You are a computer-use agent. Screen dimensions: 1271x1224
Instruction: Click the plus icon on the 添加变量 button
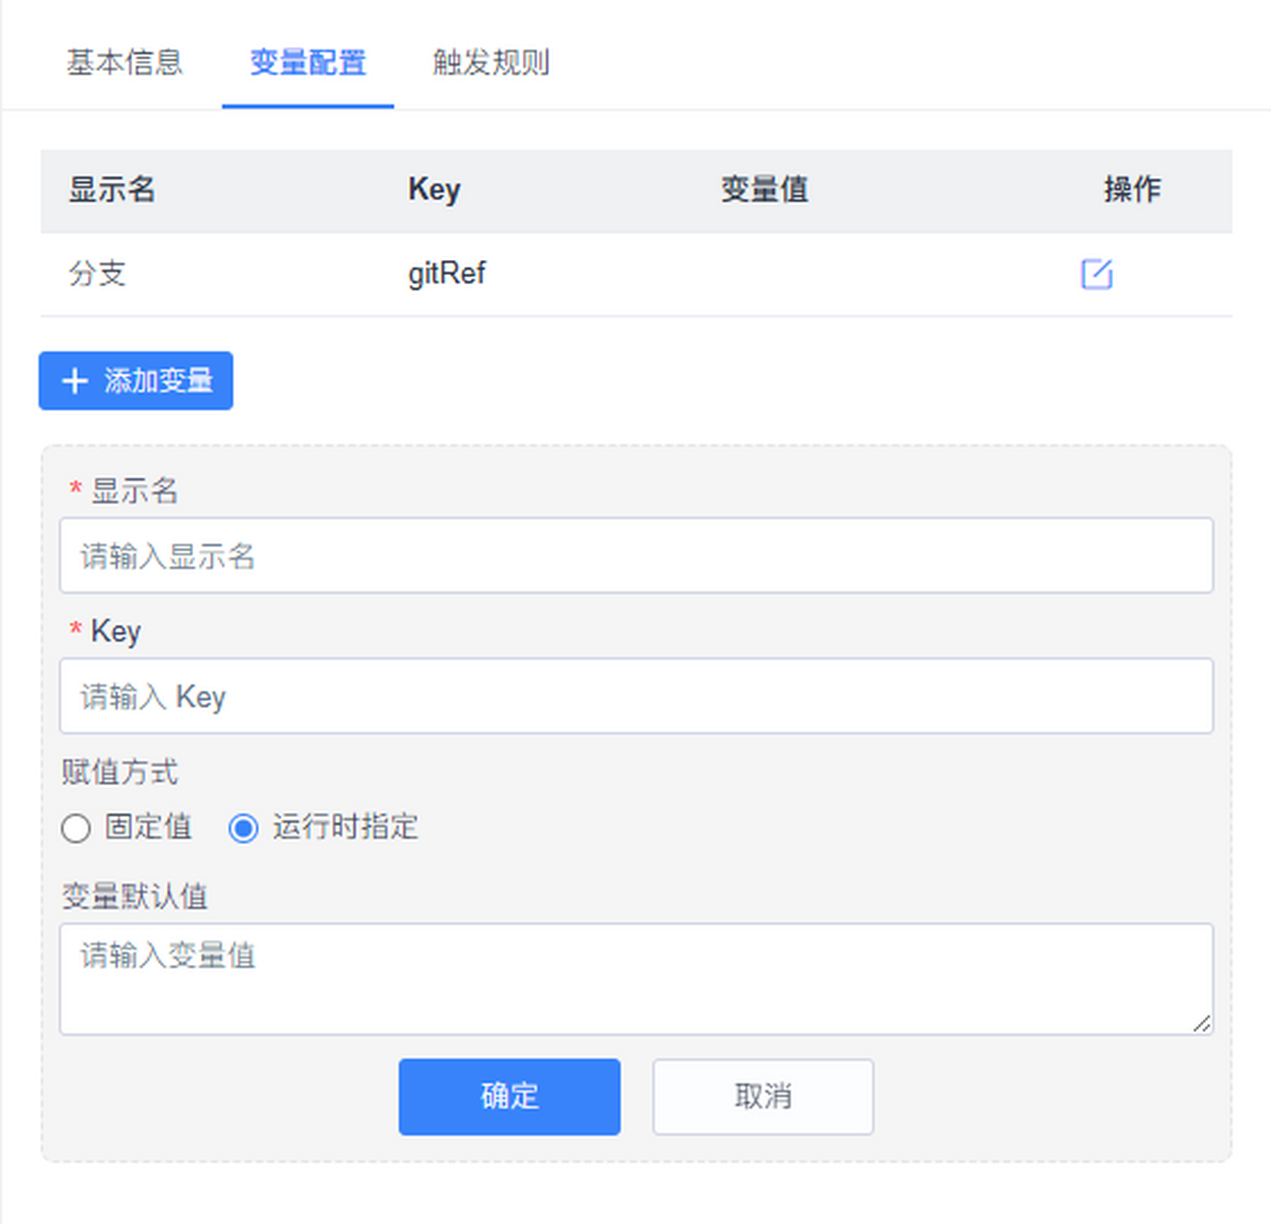point(75,381)
